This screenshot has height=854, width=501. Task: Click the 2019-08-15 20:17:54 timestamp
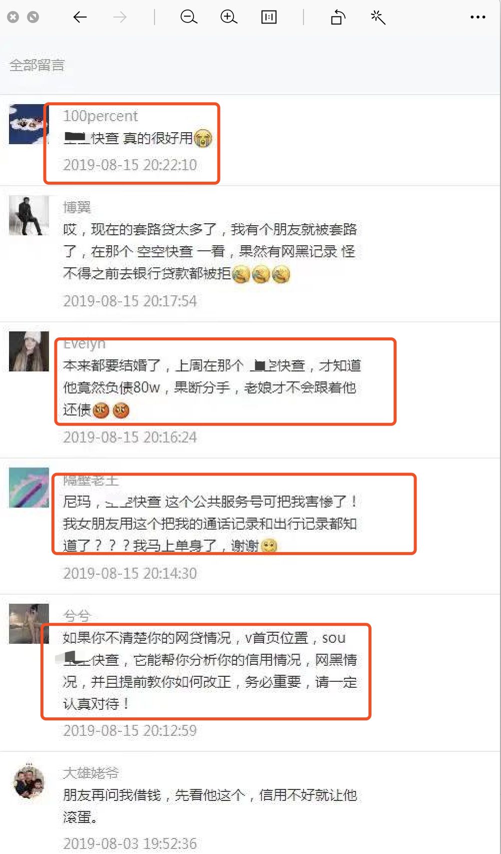click(x=130, y=301)
